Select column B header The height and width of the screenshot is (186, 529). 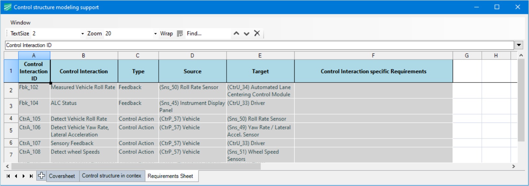coord(84,56)
